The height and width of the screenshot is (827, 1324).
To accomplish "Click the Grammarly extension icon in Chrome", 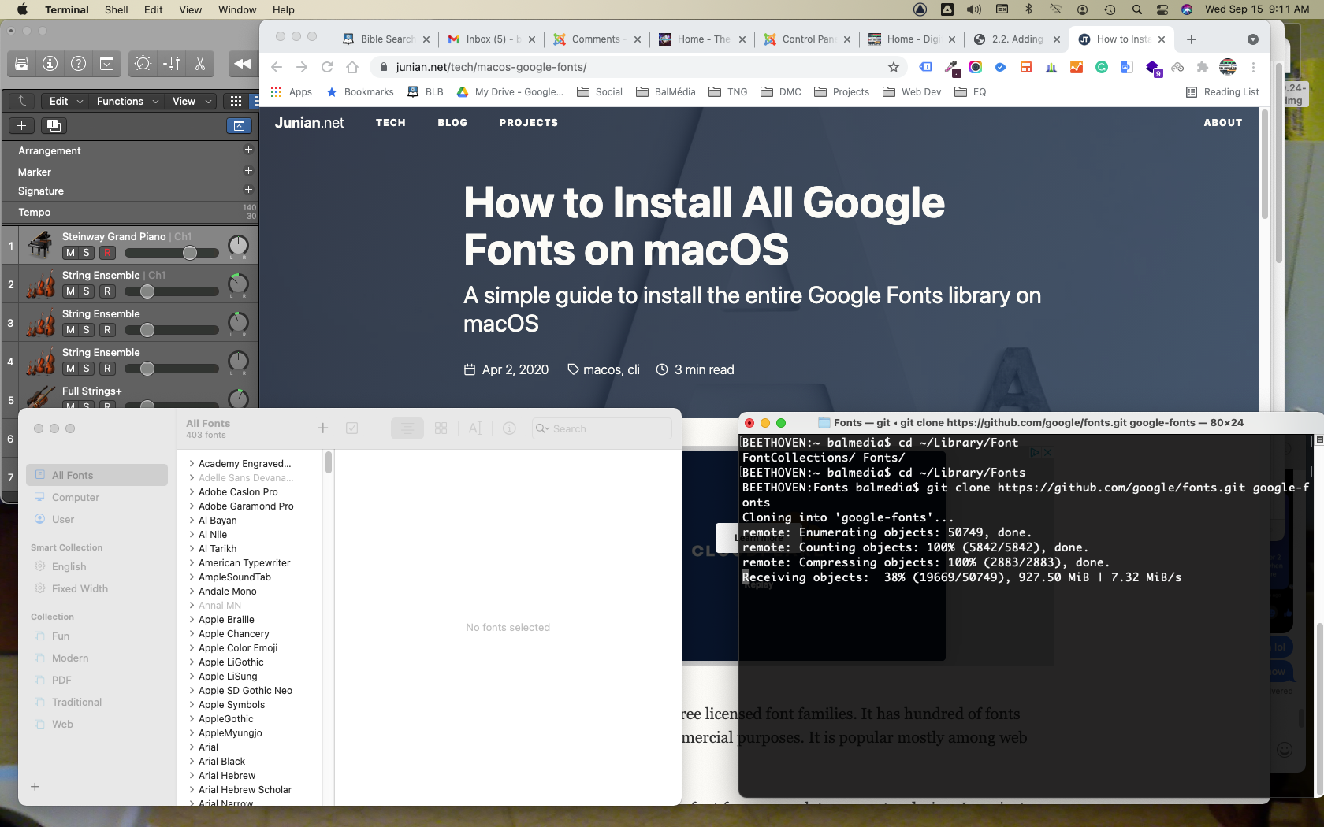I will pos(1102,67).
